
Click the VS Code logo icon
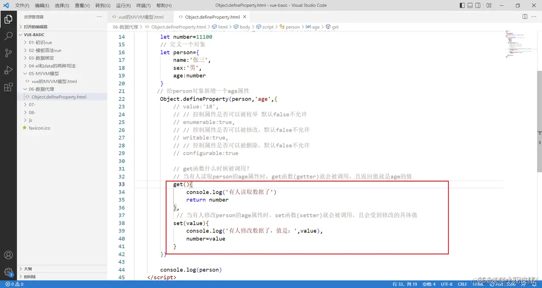6,6
